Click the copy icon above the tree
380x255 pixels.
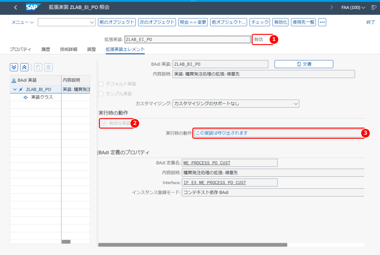(x=38, y=67)
